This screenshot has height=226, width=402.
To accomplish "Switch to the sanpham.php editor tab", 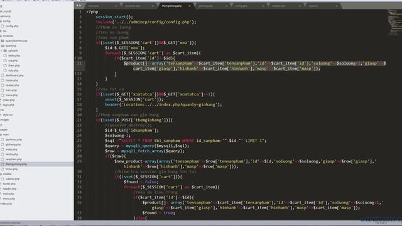I will click(x=138, y=6).
